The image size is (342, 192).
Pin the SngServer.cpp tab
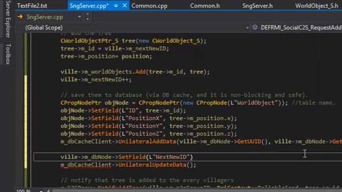pyautogui.click(x=116, y=6)
